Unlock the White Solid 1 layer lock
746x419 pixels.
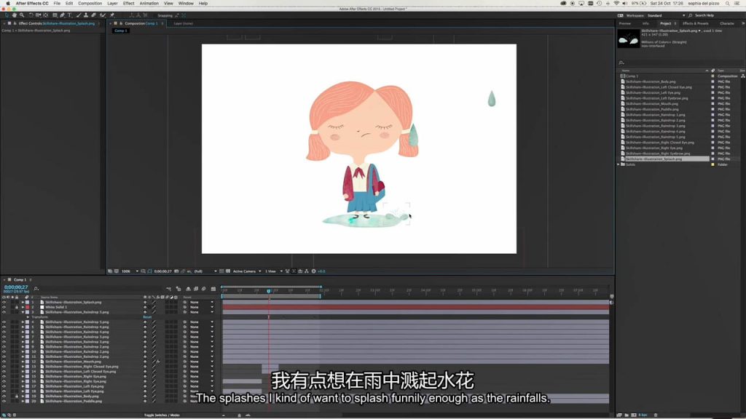(x=17, y=308)
